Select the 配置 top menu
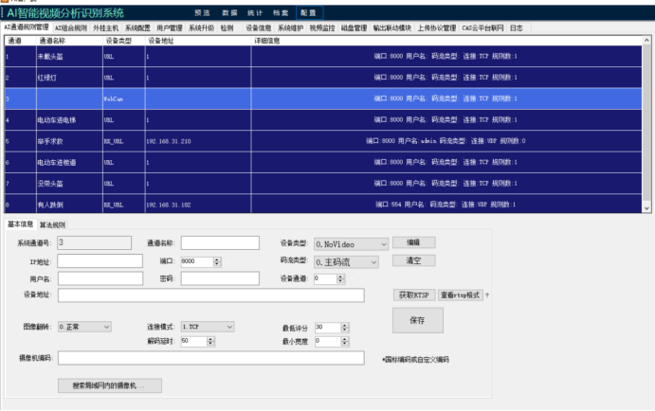 point(309,13)
